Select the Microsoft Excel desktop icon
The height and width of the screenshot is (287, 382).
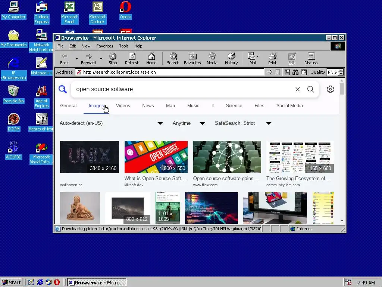69,13
